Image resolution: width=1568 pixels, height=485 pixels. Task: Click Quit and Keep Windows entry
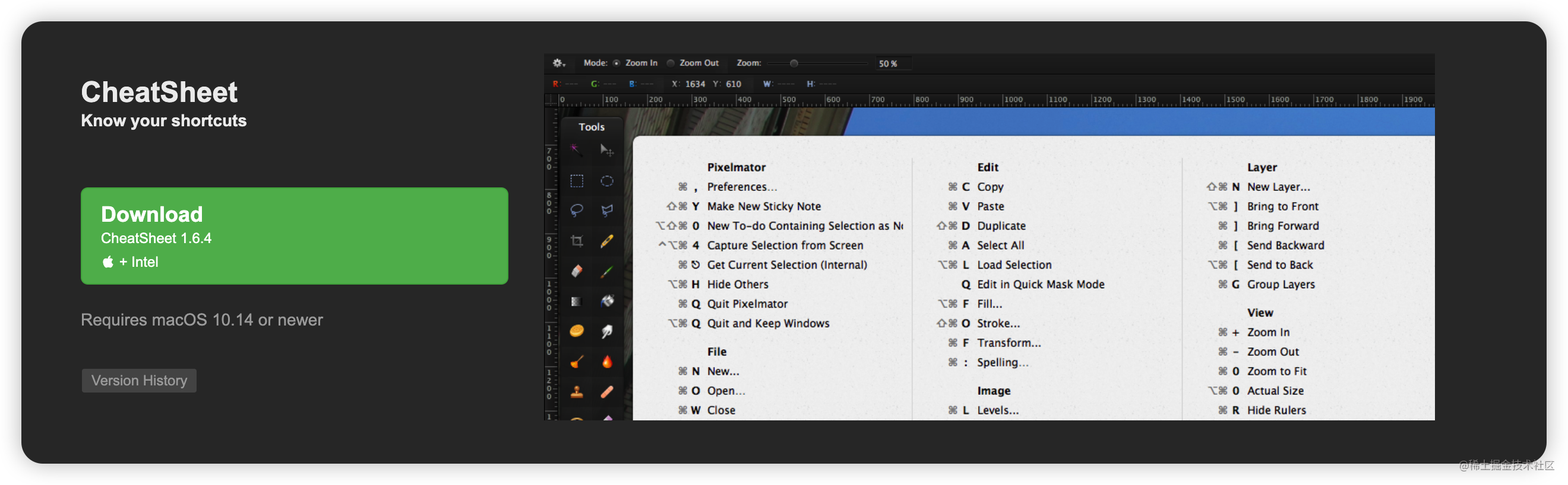click(767, 323)
